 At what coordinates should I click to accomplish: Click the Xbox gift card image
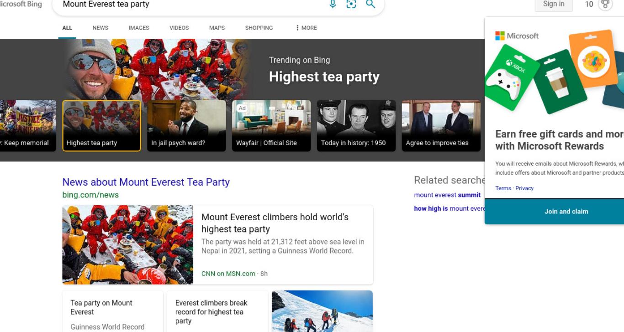point(512,78)
